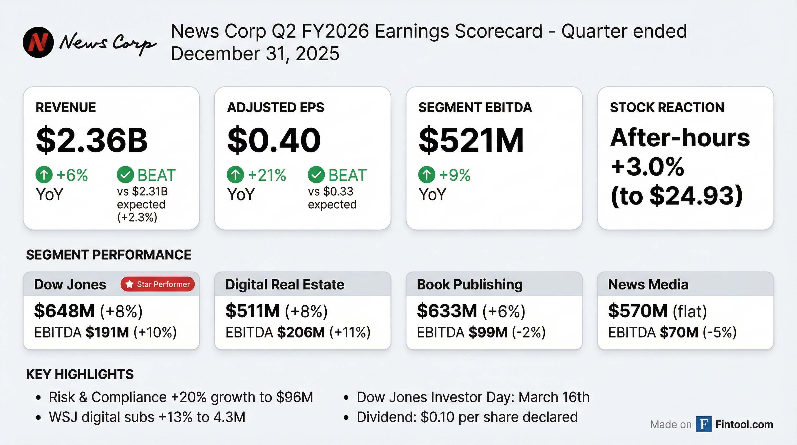
Task: Click the green up arrow beside +6% revenue
Action: point(44,174)
